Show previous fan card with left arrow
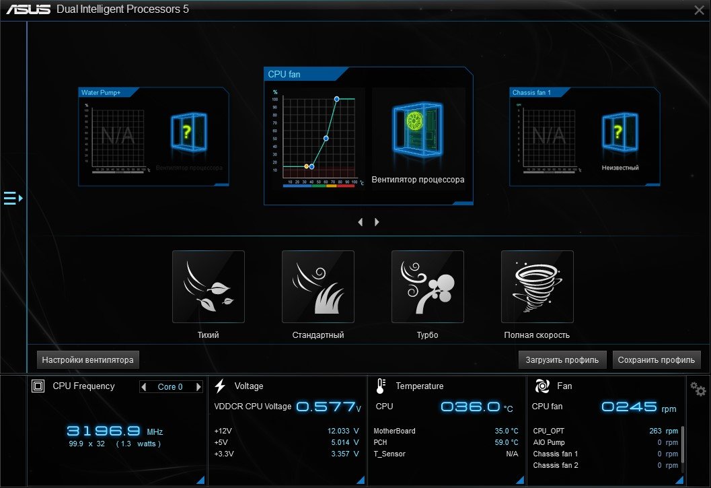The width and height of the screenshot is (711, 488). (361, 222)
